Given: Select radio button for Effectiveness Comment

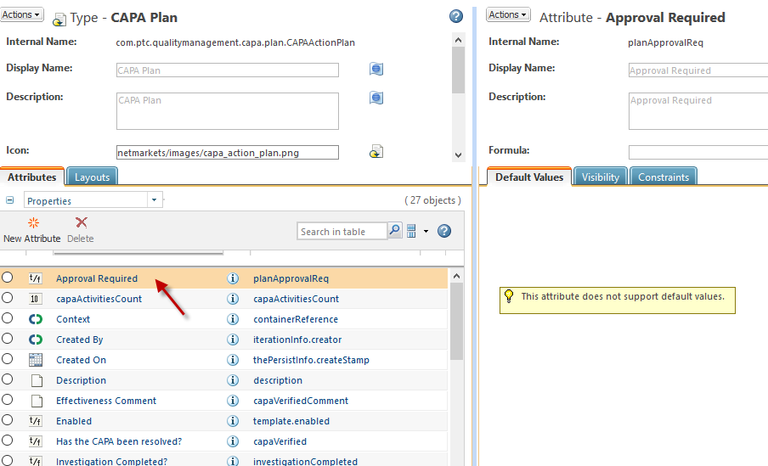Looking at the screenshot, I should [x=8, y=400].
